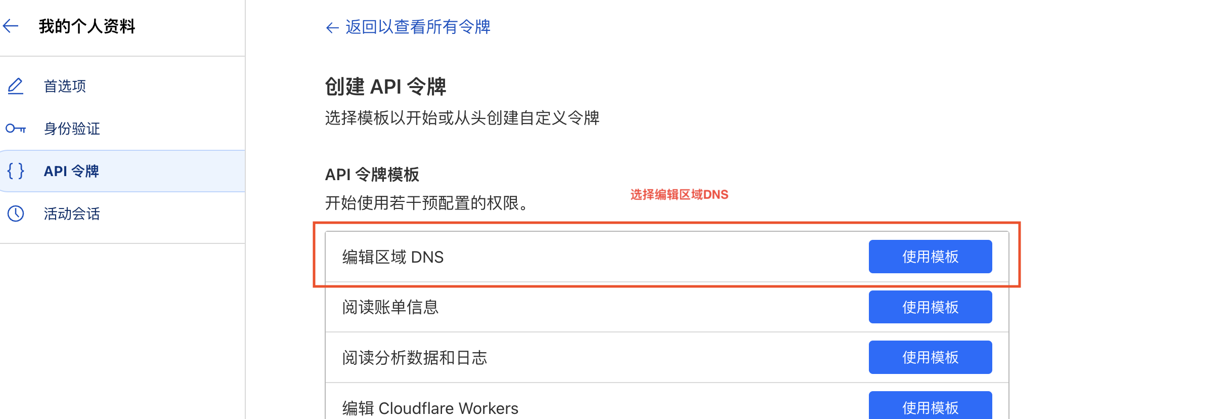Use template for 阅读账单信息
The width and height of the screenshot is (1232, 419).
click(x=930, y=307)
